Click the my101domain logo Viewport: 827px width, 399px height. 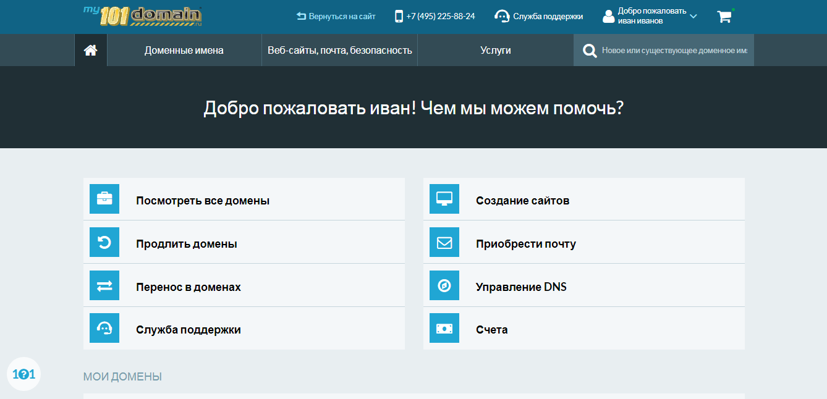tap(142, 16)
